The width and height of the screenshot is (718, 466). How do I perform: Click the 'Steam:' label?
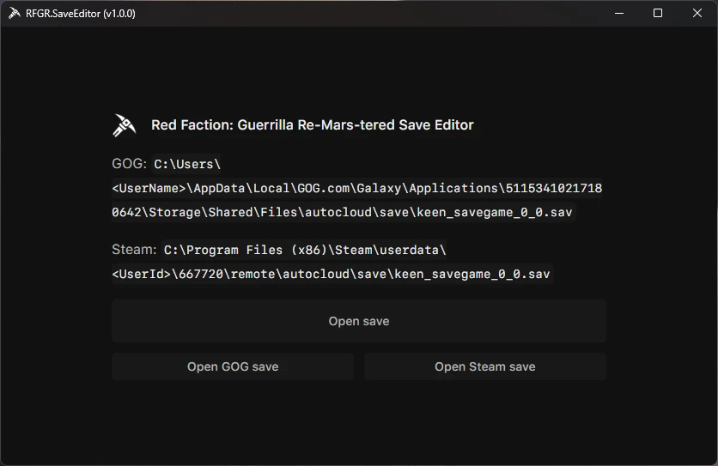coord(134,250)
